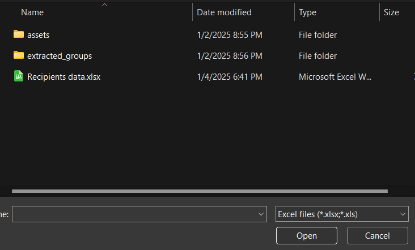
Task: Sort files by the Type column header
Action: pos(307,12)
